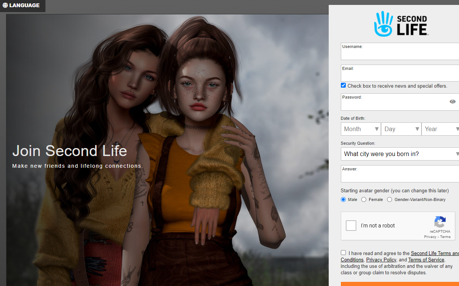The height and width of the screenshot is (286, 459).
Task: Focus the Password field
Action: [400, 102]
